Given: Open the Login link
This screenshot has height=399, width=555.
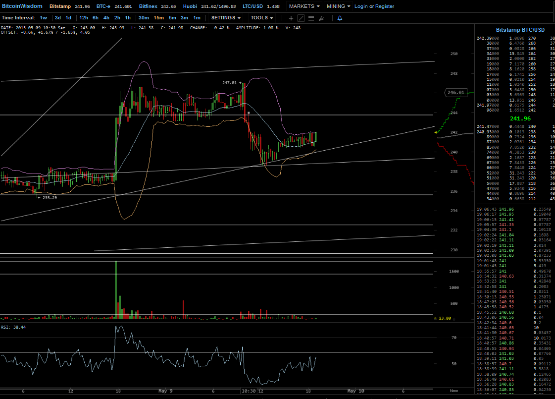Looking at the screenshot, I should [x=361, y=6].
